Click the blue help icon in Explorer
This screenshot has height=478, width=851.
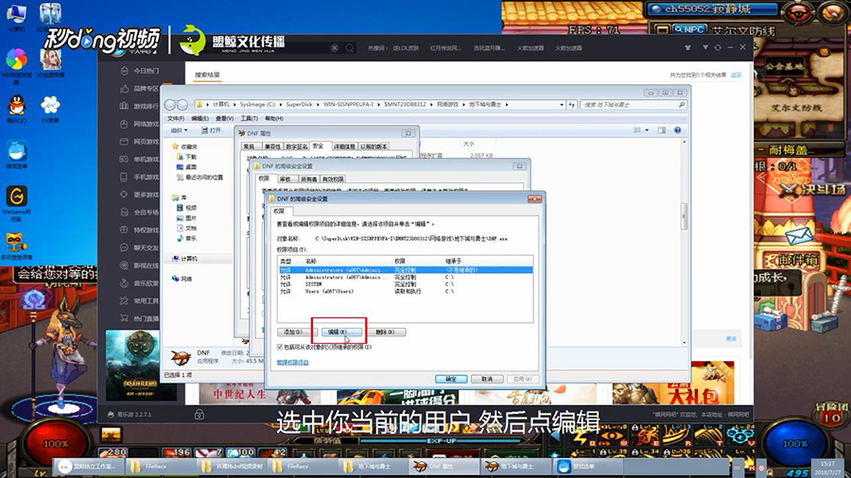(677, 130)
